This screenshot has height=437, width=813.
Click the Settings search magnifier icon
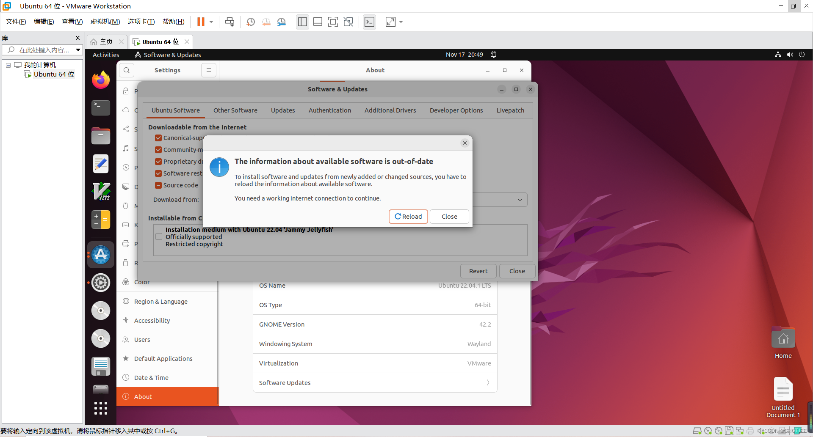(x=126, y=70)
